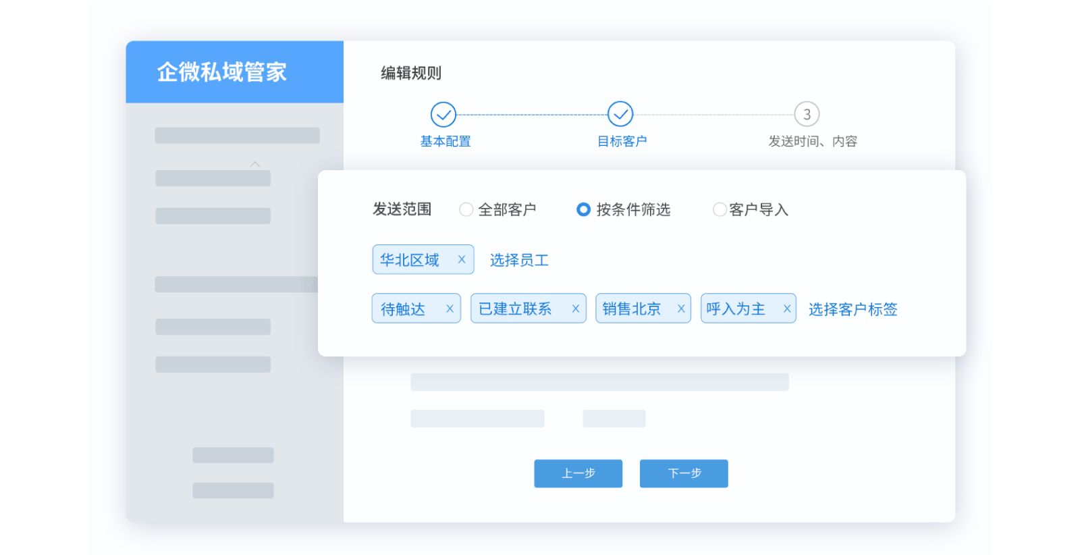
Task: Select the 按条件筛选 radio option
Action: [583, 210]
